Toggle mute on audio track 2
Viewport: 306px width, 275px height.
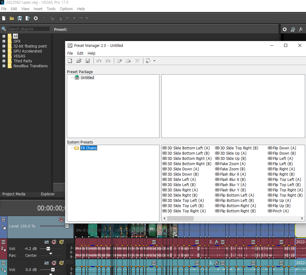[x=54, y=242]
